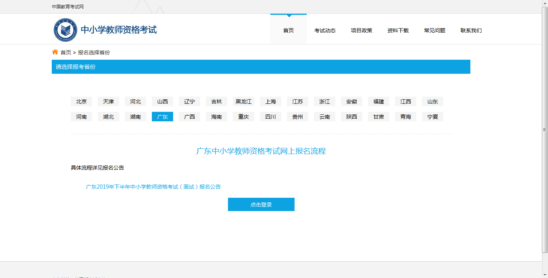Go to the 项目政策 menu item
This screenshot has width=548, height=278.
pyautogui.click(x=362, y=30)
